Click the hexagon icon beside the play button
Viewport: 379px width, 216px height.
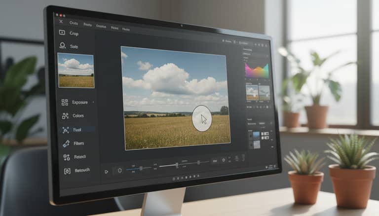[119, 170]
